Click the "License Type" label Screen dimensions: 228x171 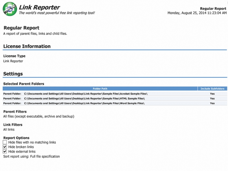coord(14,56)
